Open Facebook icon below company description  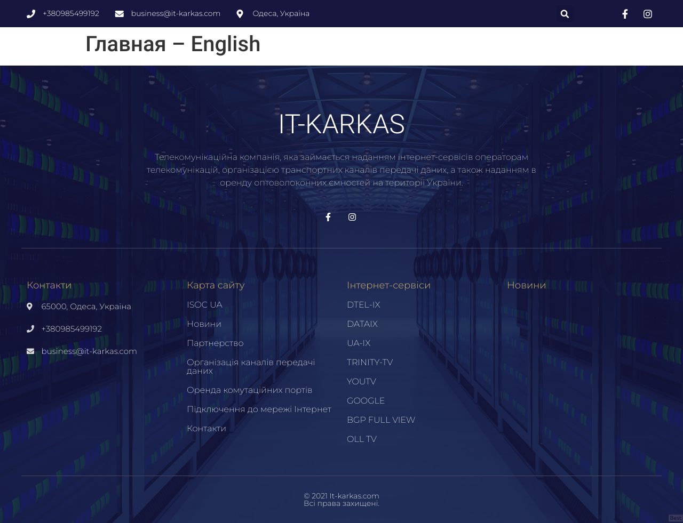pos(327,216)
